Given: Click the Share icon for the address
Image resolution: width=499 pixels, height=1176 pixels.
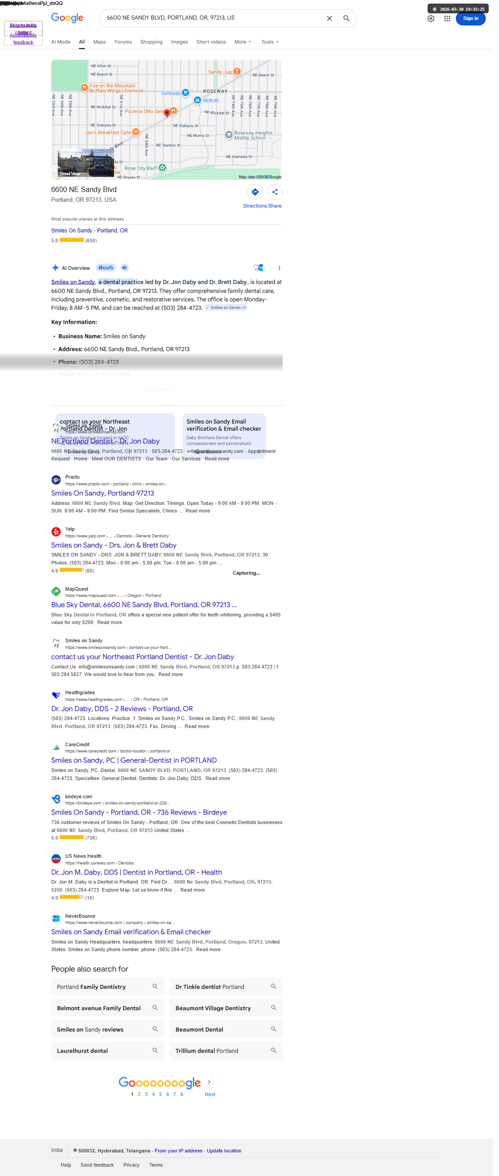Looking at the screenshot, I should coord(275,192).
